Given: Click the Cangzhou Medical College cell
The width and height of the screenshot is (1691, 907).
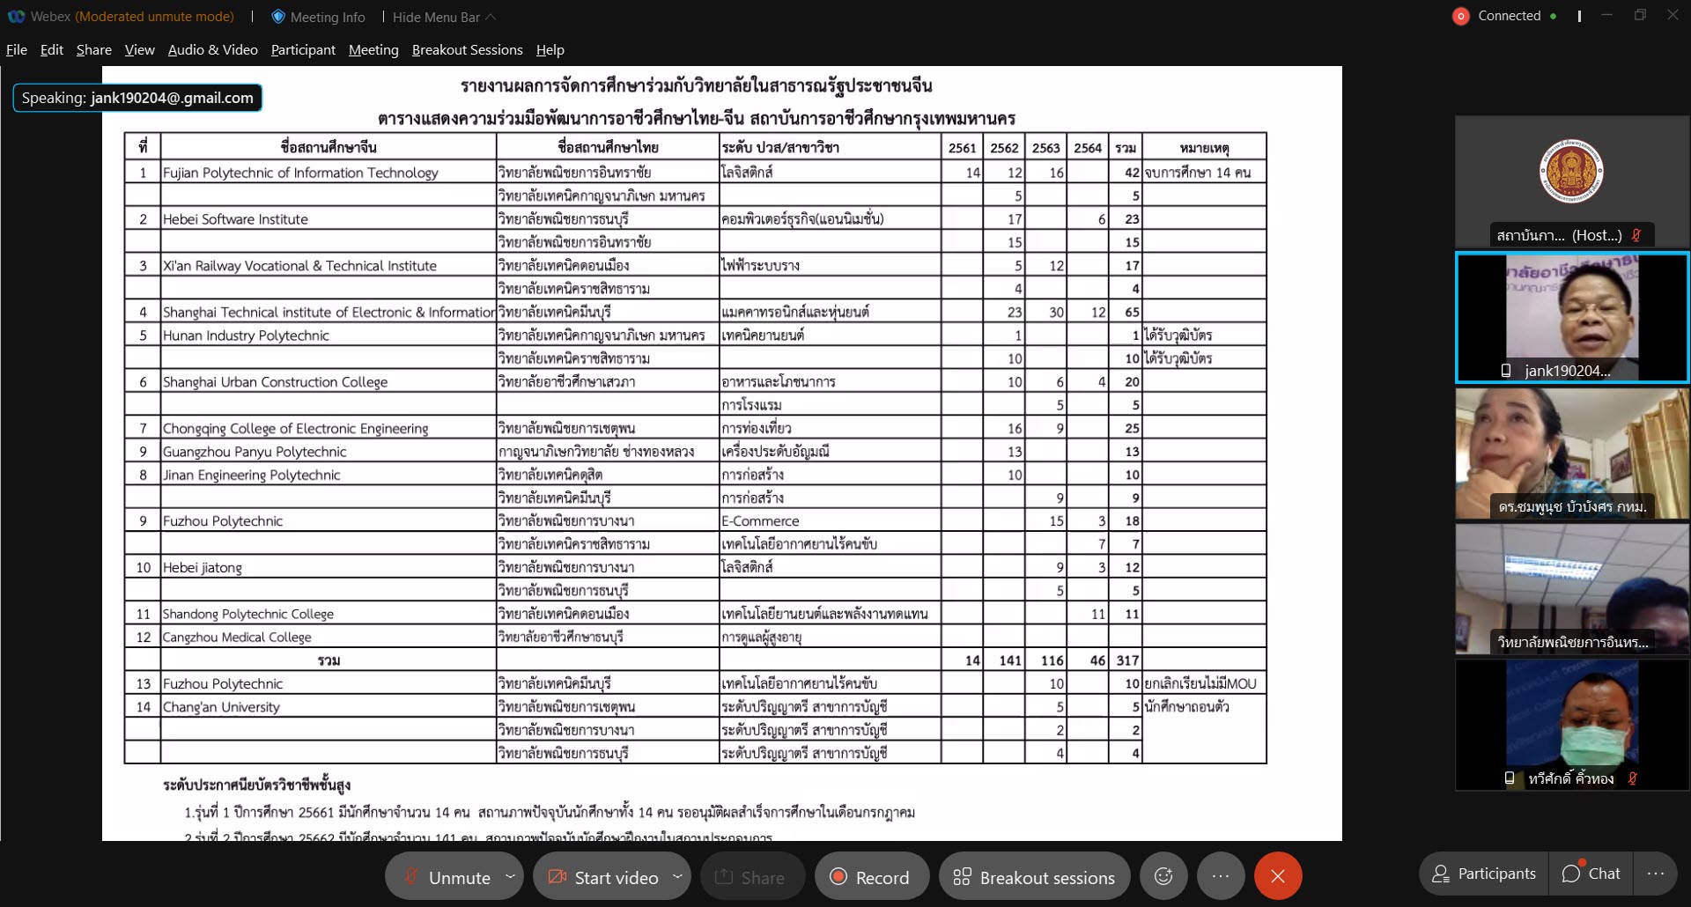Looking at the screenshot, I should (x=329, y=638).
